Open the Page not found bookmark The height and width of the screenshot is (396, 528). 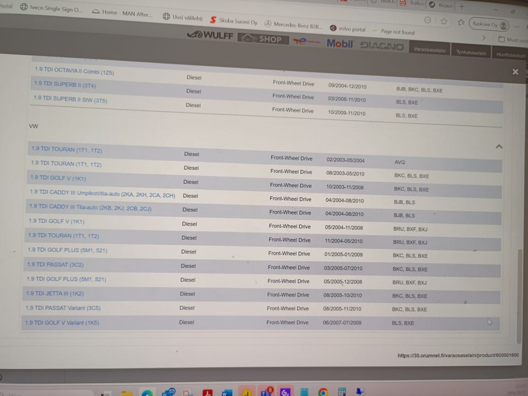click(393, 32)
